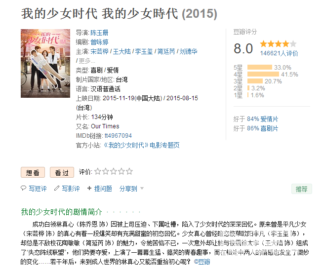Click the 写影评 pencil icon
Screen dimensions: 323x273
click(x=56, y=189)
